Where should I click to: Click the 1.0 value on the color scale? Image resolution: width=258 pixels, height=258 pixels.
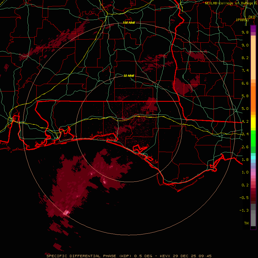[x=245, y=172]
